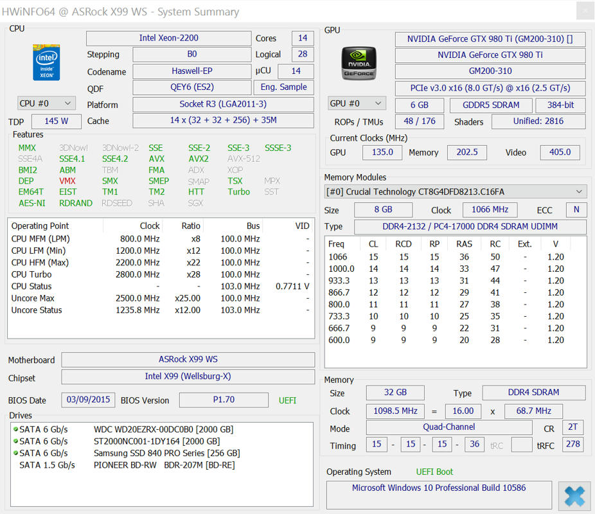
Task: Open the CPU #0 selector dropdown
Action: (x=46, y=103)
